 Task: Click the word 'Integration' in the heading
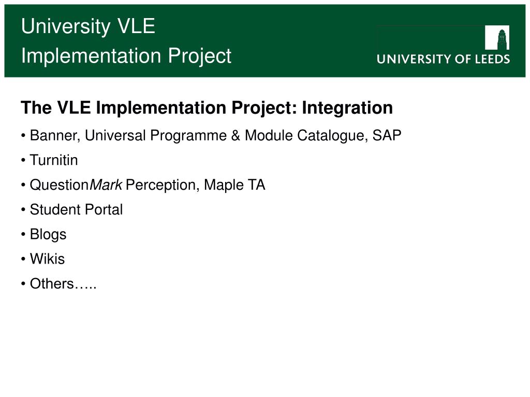pyautogui.click(x=347, y=108)
